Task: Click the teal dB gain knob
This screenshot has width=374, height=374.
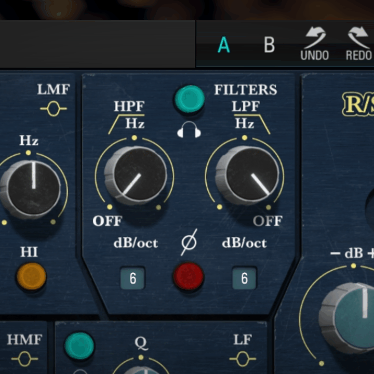Action: [x=353, y=314]
